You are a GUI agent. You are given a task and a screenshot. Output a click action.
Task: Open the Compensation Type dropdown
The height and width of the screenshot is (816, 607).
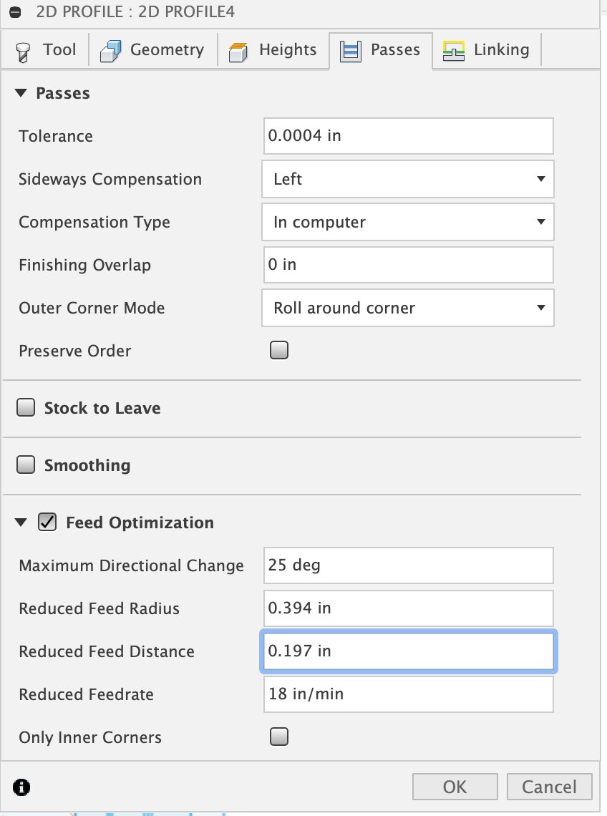coord(407,222)
